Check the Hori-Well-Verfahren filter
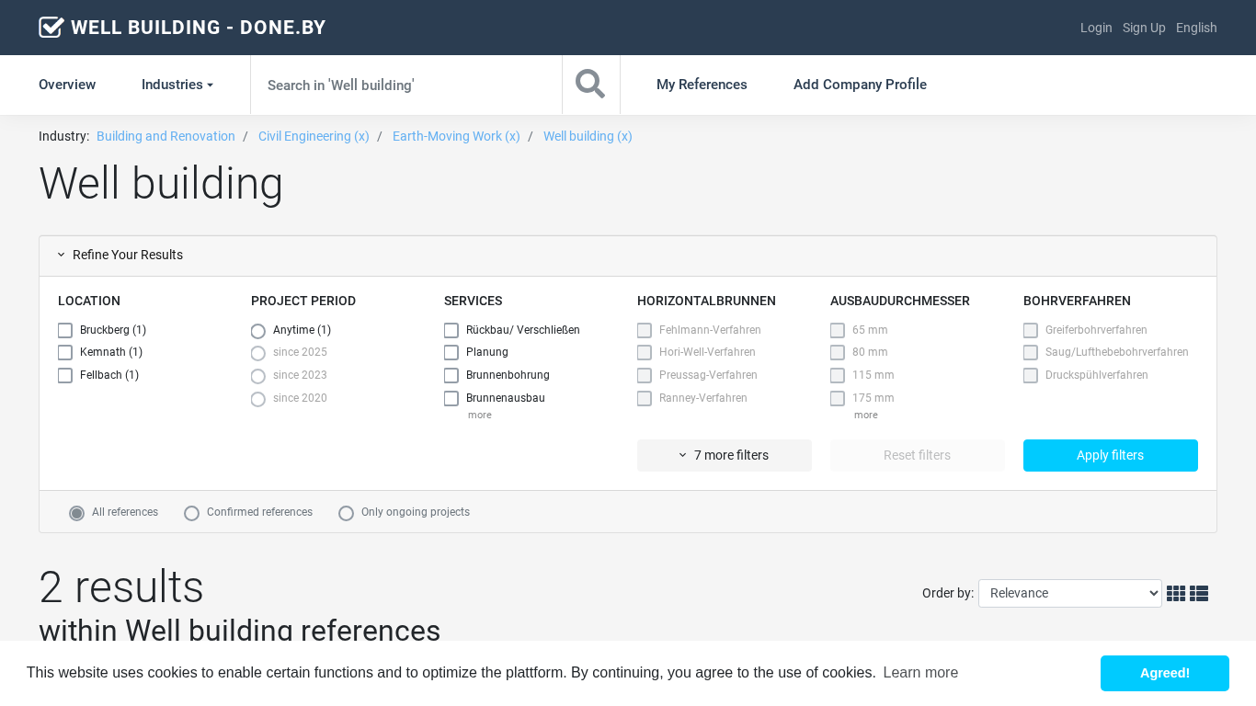1256x706 pixels. click(x=645, y=353)
